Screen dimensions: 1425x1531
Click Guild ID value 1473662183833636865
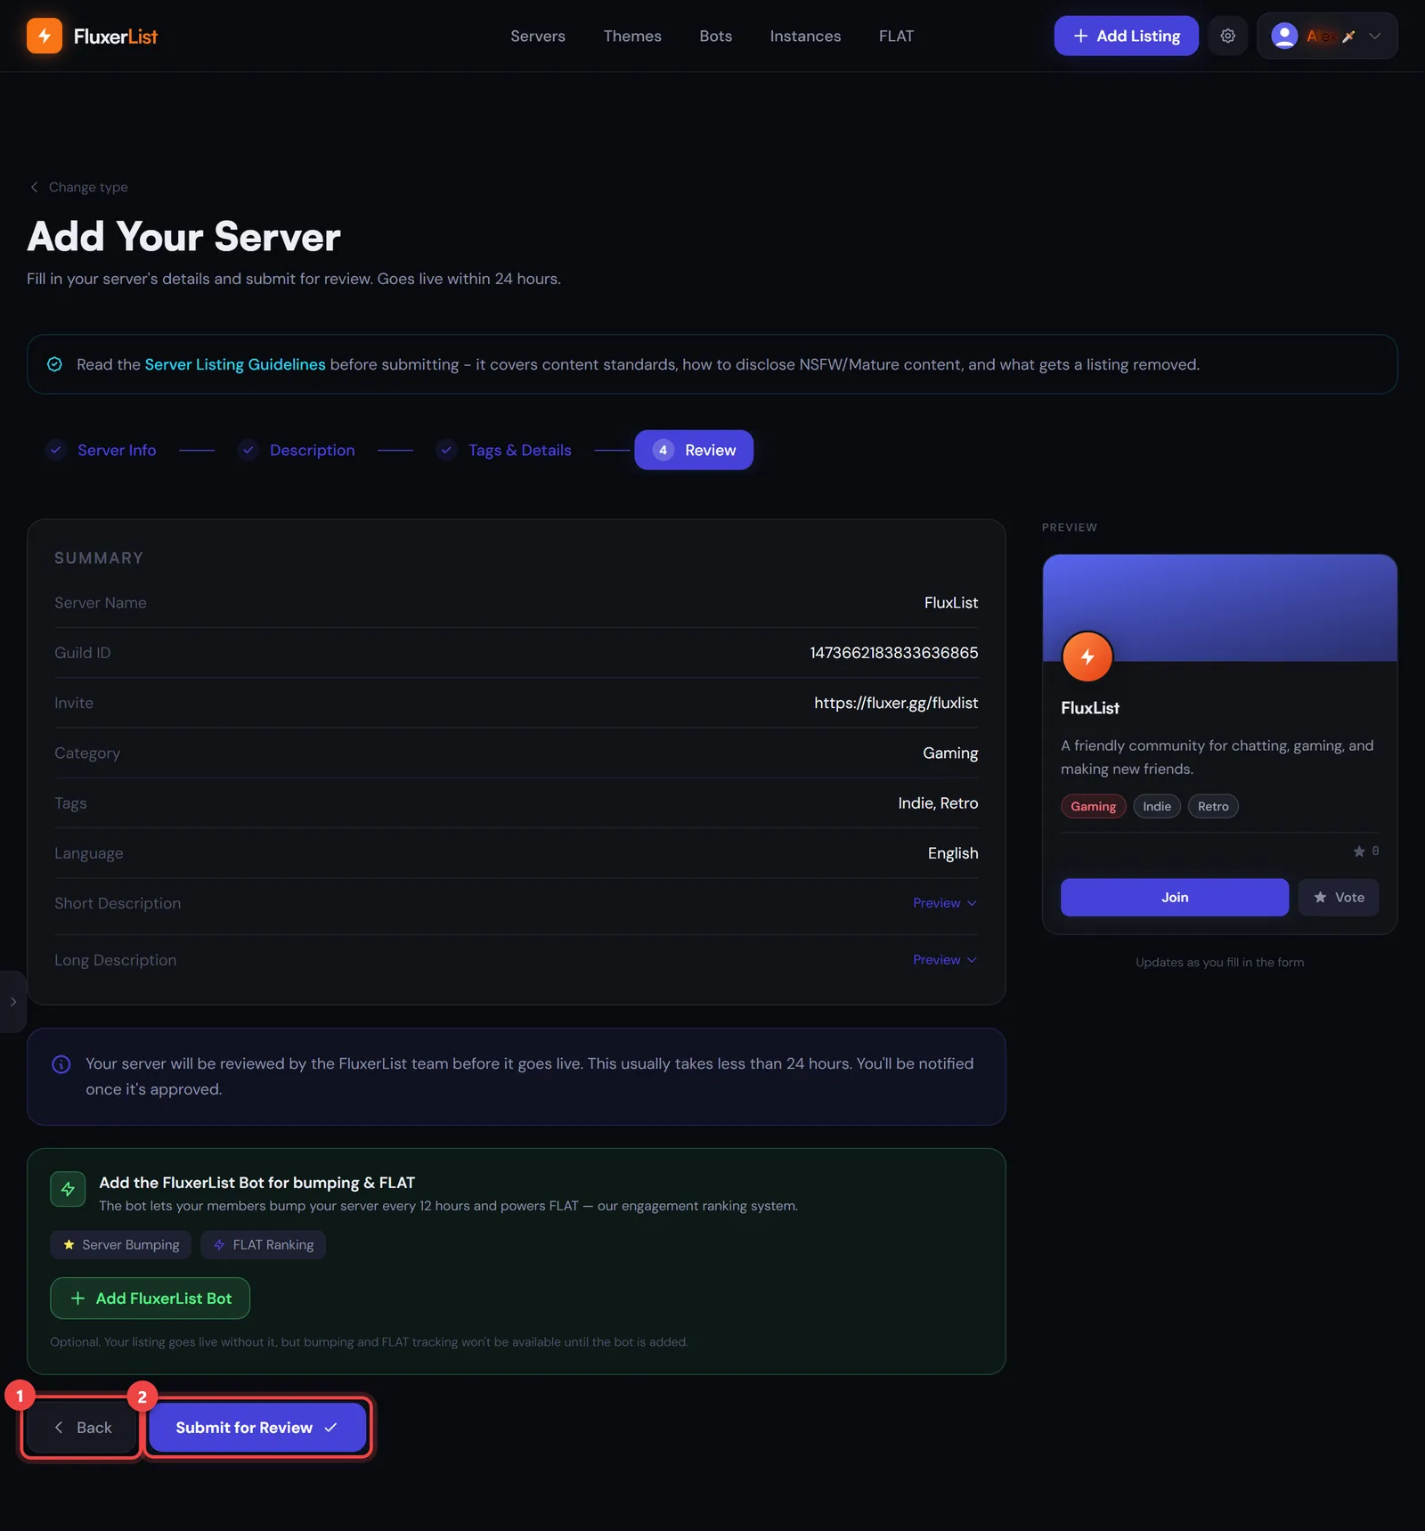pyautogui.click(x=893, y=653)
